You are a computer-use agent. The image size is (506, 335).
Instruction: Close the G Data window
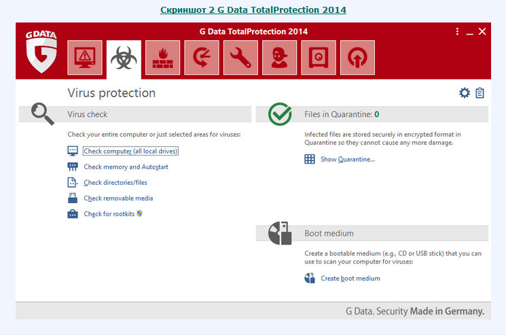click(482, 31)
